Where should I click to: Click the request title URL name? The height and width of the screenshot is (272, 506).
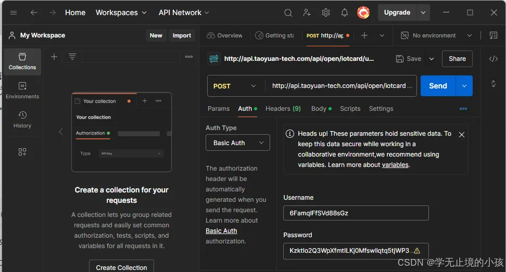[x=299, y=59]
